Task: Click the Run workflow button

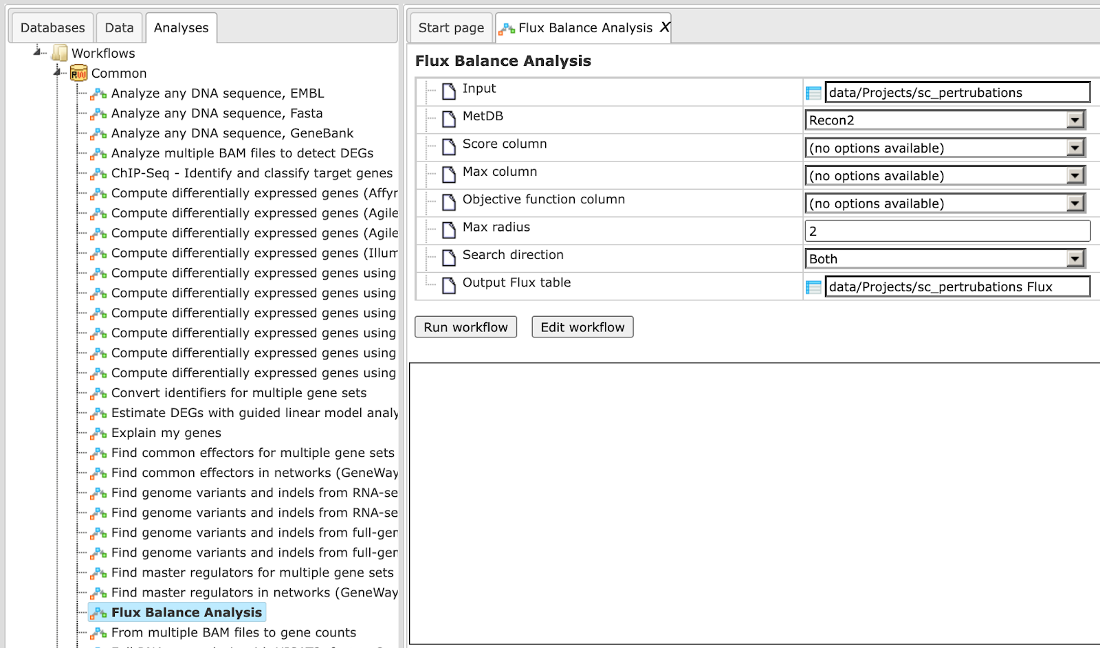Action: 465,327
